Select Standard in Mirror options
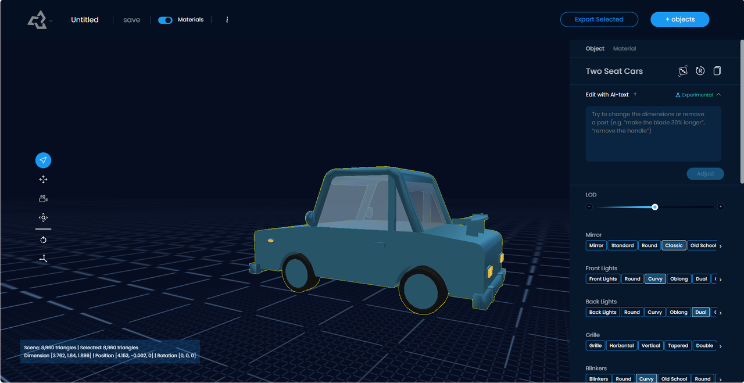 pos(623,245)
